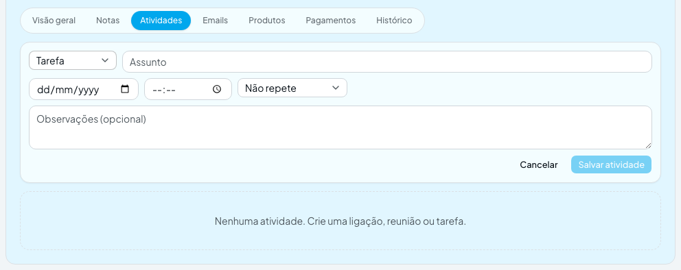
Task: Focus the Assunto subject field
Action: click(387, 62)
